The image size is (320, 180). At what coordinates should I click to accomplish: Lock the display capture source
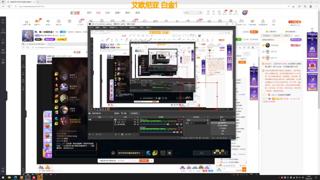point(138,124)
